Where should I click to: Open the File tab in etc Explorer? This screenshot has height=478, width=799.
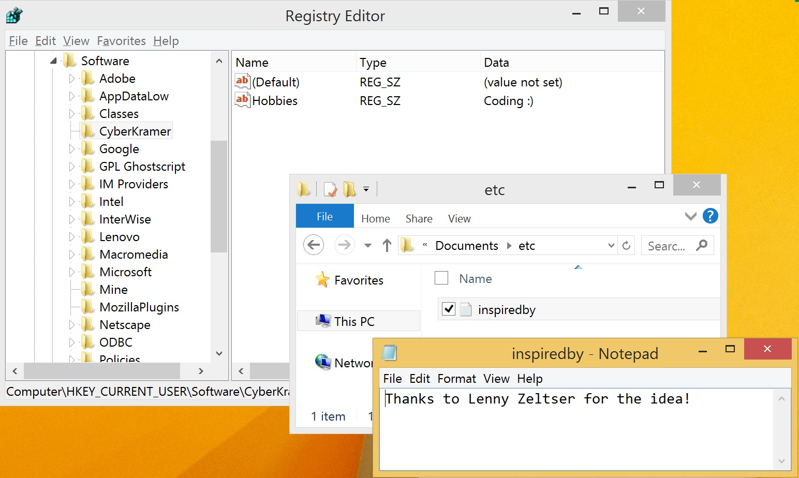[324, 216]
